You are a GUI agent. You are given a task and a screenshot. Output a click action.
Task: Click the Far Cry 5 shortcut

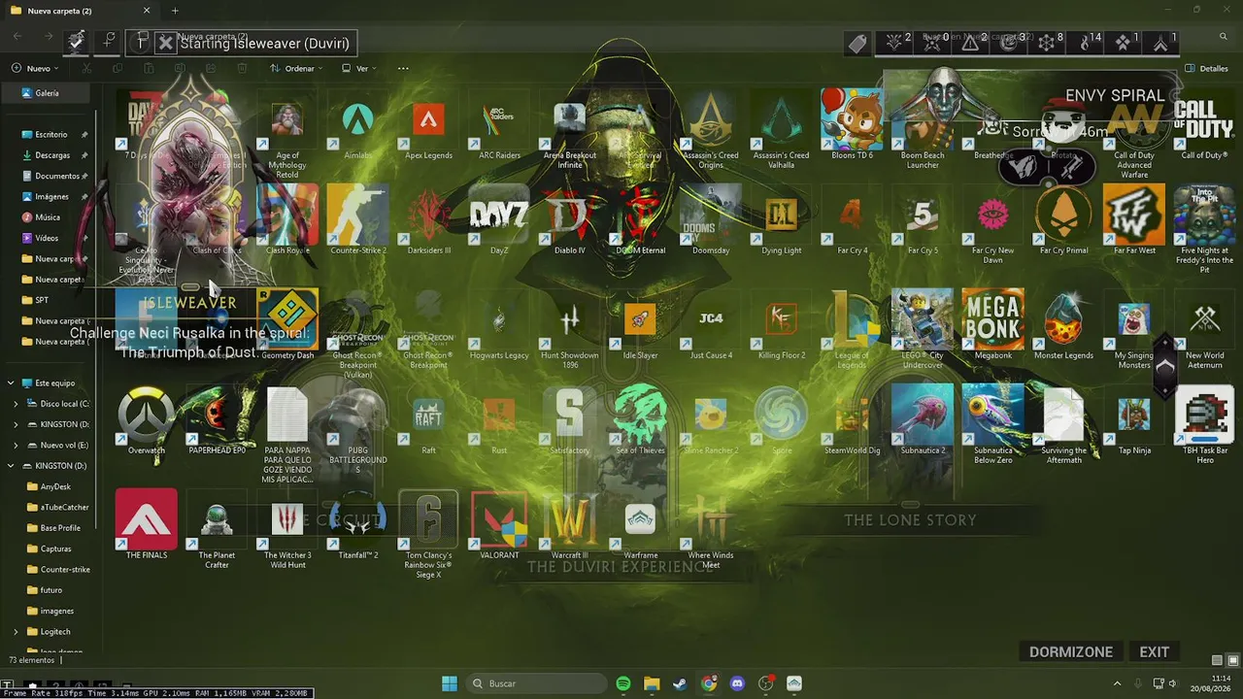(923, 221)
